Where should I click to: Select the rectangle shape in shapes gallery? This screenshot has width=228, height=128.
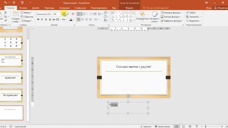tap(124, 13)
